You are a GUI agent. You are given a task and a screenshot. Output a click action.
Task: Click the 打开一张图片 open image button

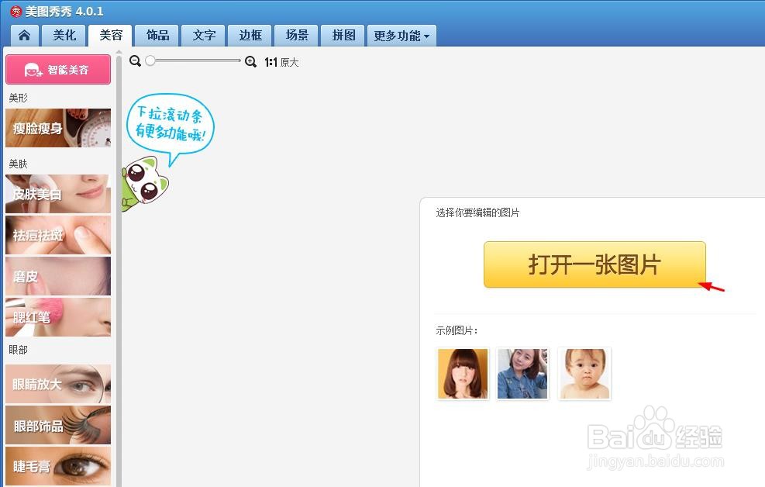click(x=594, y=265)
